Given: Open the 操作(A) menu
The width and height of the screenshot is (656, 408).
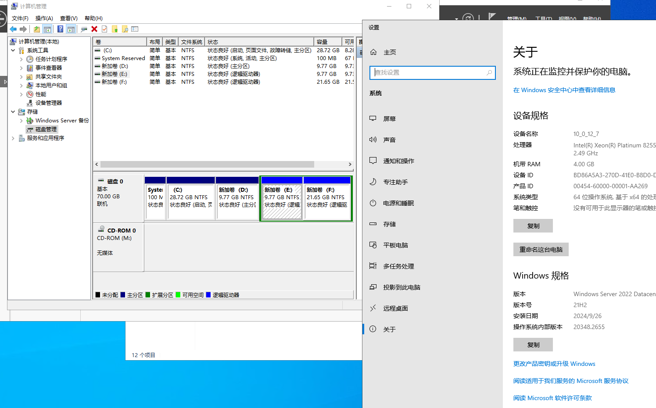Looking at the screenshot, I should (x=44, y=18).
